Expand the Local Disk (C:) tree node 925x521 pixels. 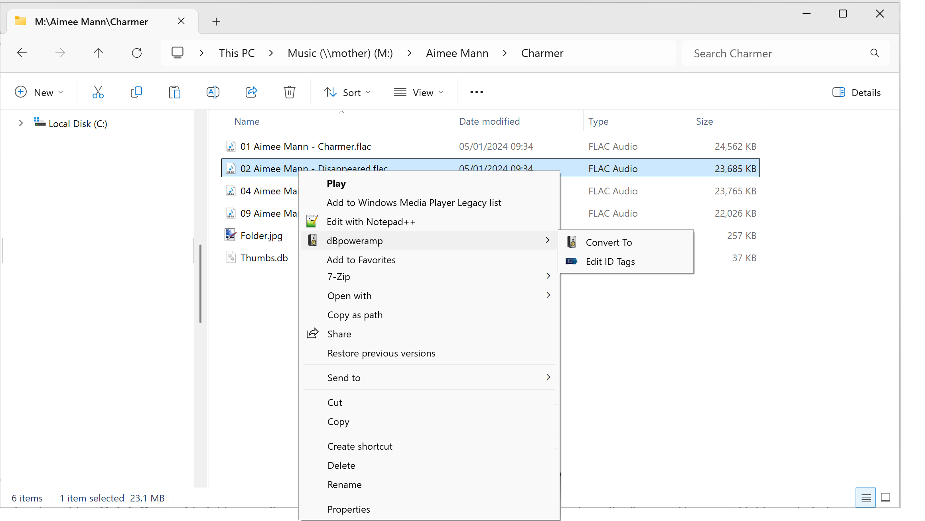[x=21, y=123]
